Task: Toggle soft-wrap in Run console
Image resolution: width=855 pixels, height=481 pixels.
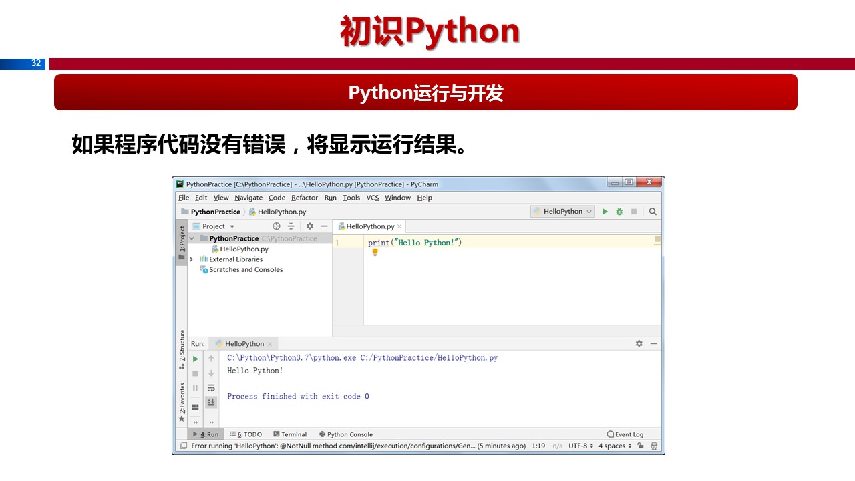Action: click(211, 387)
